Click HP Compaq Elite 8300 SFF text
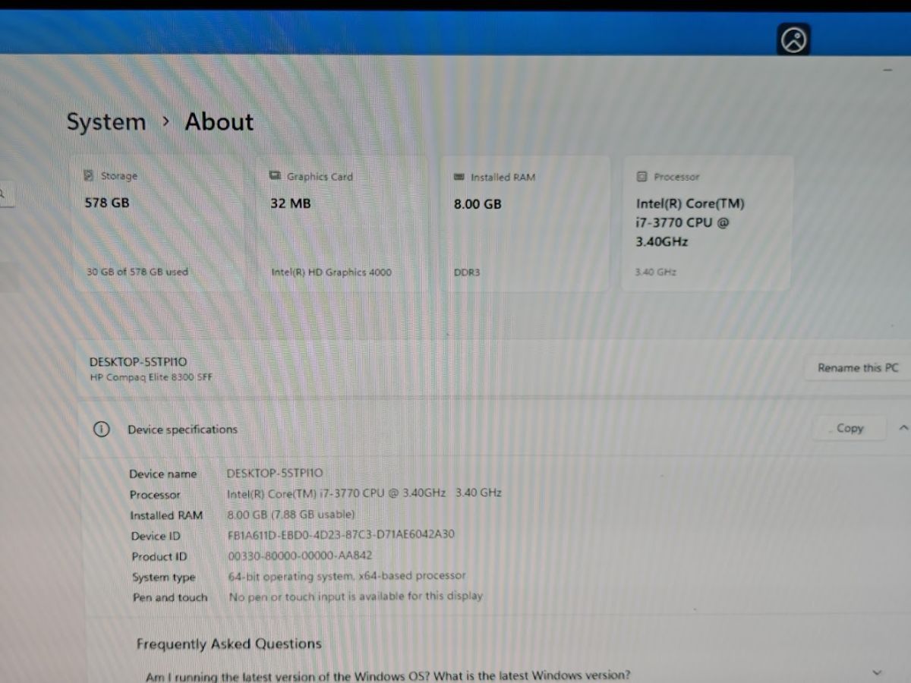 [x=151, y=377]
